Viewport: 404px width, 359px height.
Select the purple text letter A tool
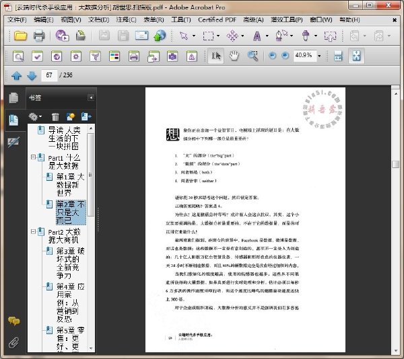[x=257, y=36]
